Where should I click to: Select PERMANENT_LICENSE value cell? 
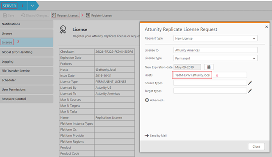114,81
